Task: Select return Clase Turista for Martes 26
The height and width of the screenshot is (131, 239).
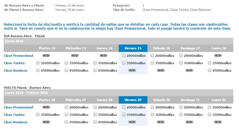Action: pyautogui.click(x=38, y=114)
